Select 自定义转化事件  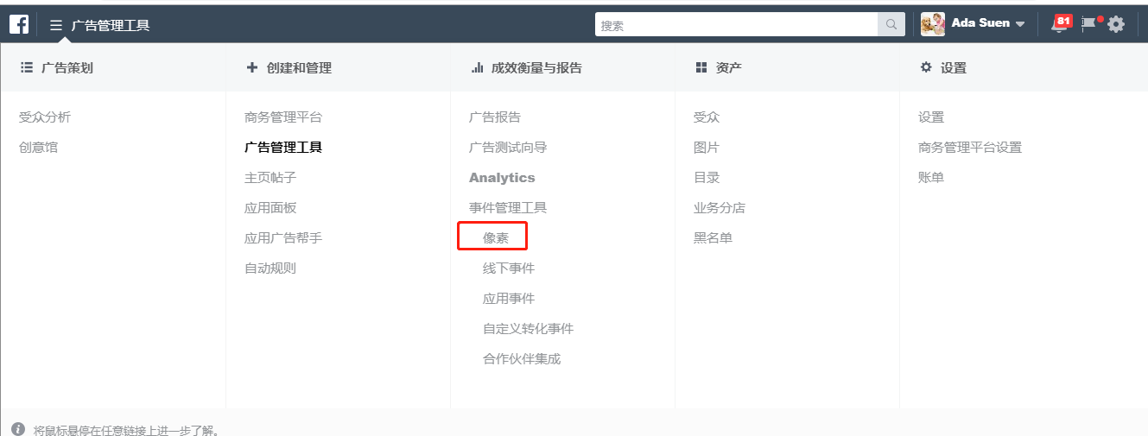coord(528,329)
